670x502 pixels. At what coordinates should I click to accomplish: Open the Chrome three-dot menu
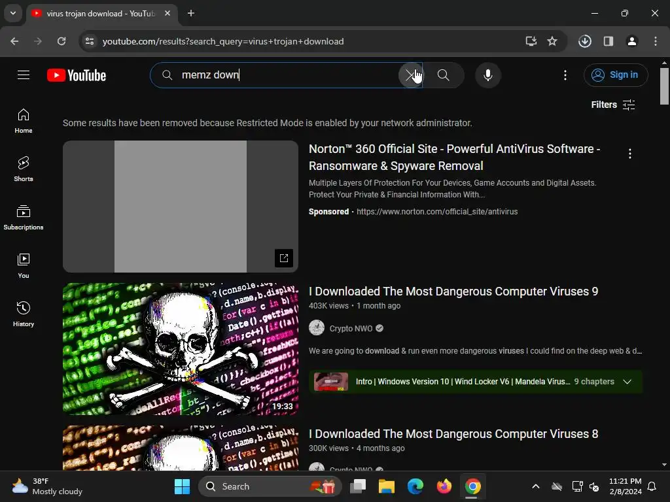pos(656,41)
